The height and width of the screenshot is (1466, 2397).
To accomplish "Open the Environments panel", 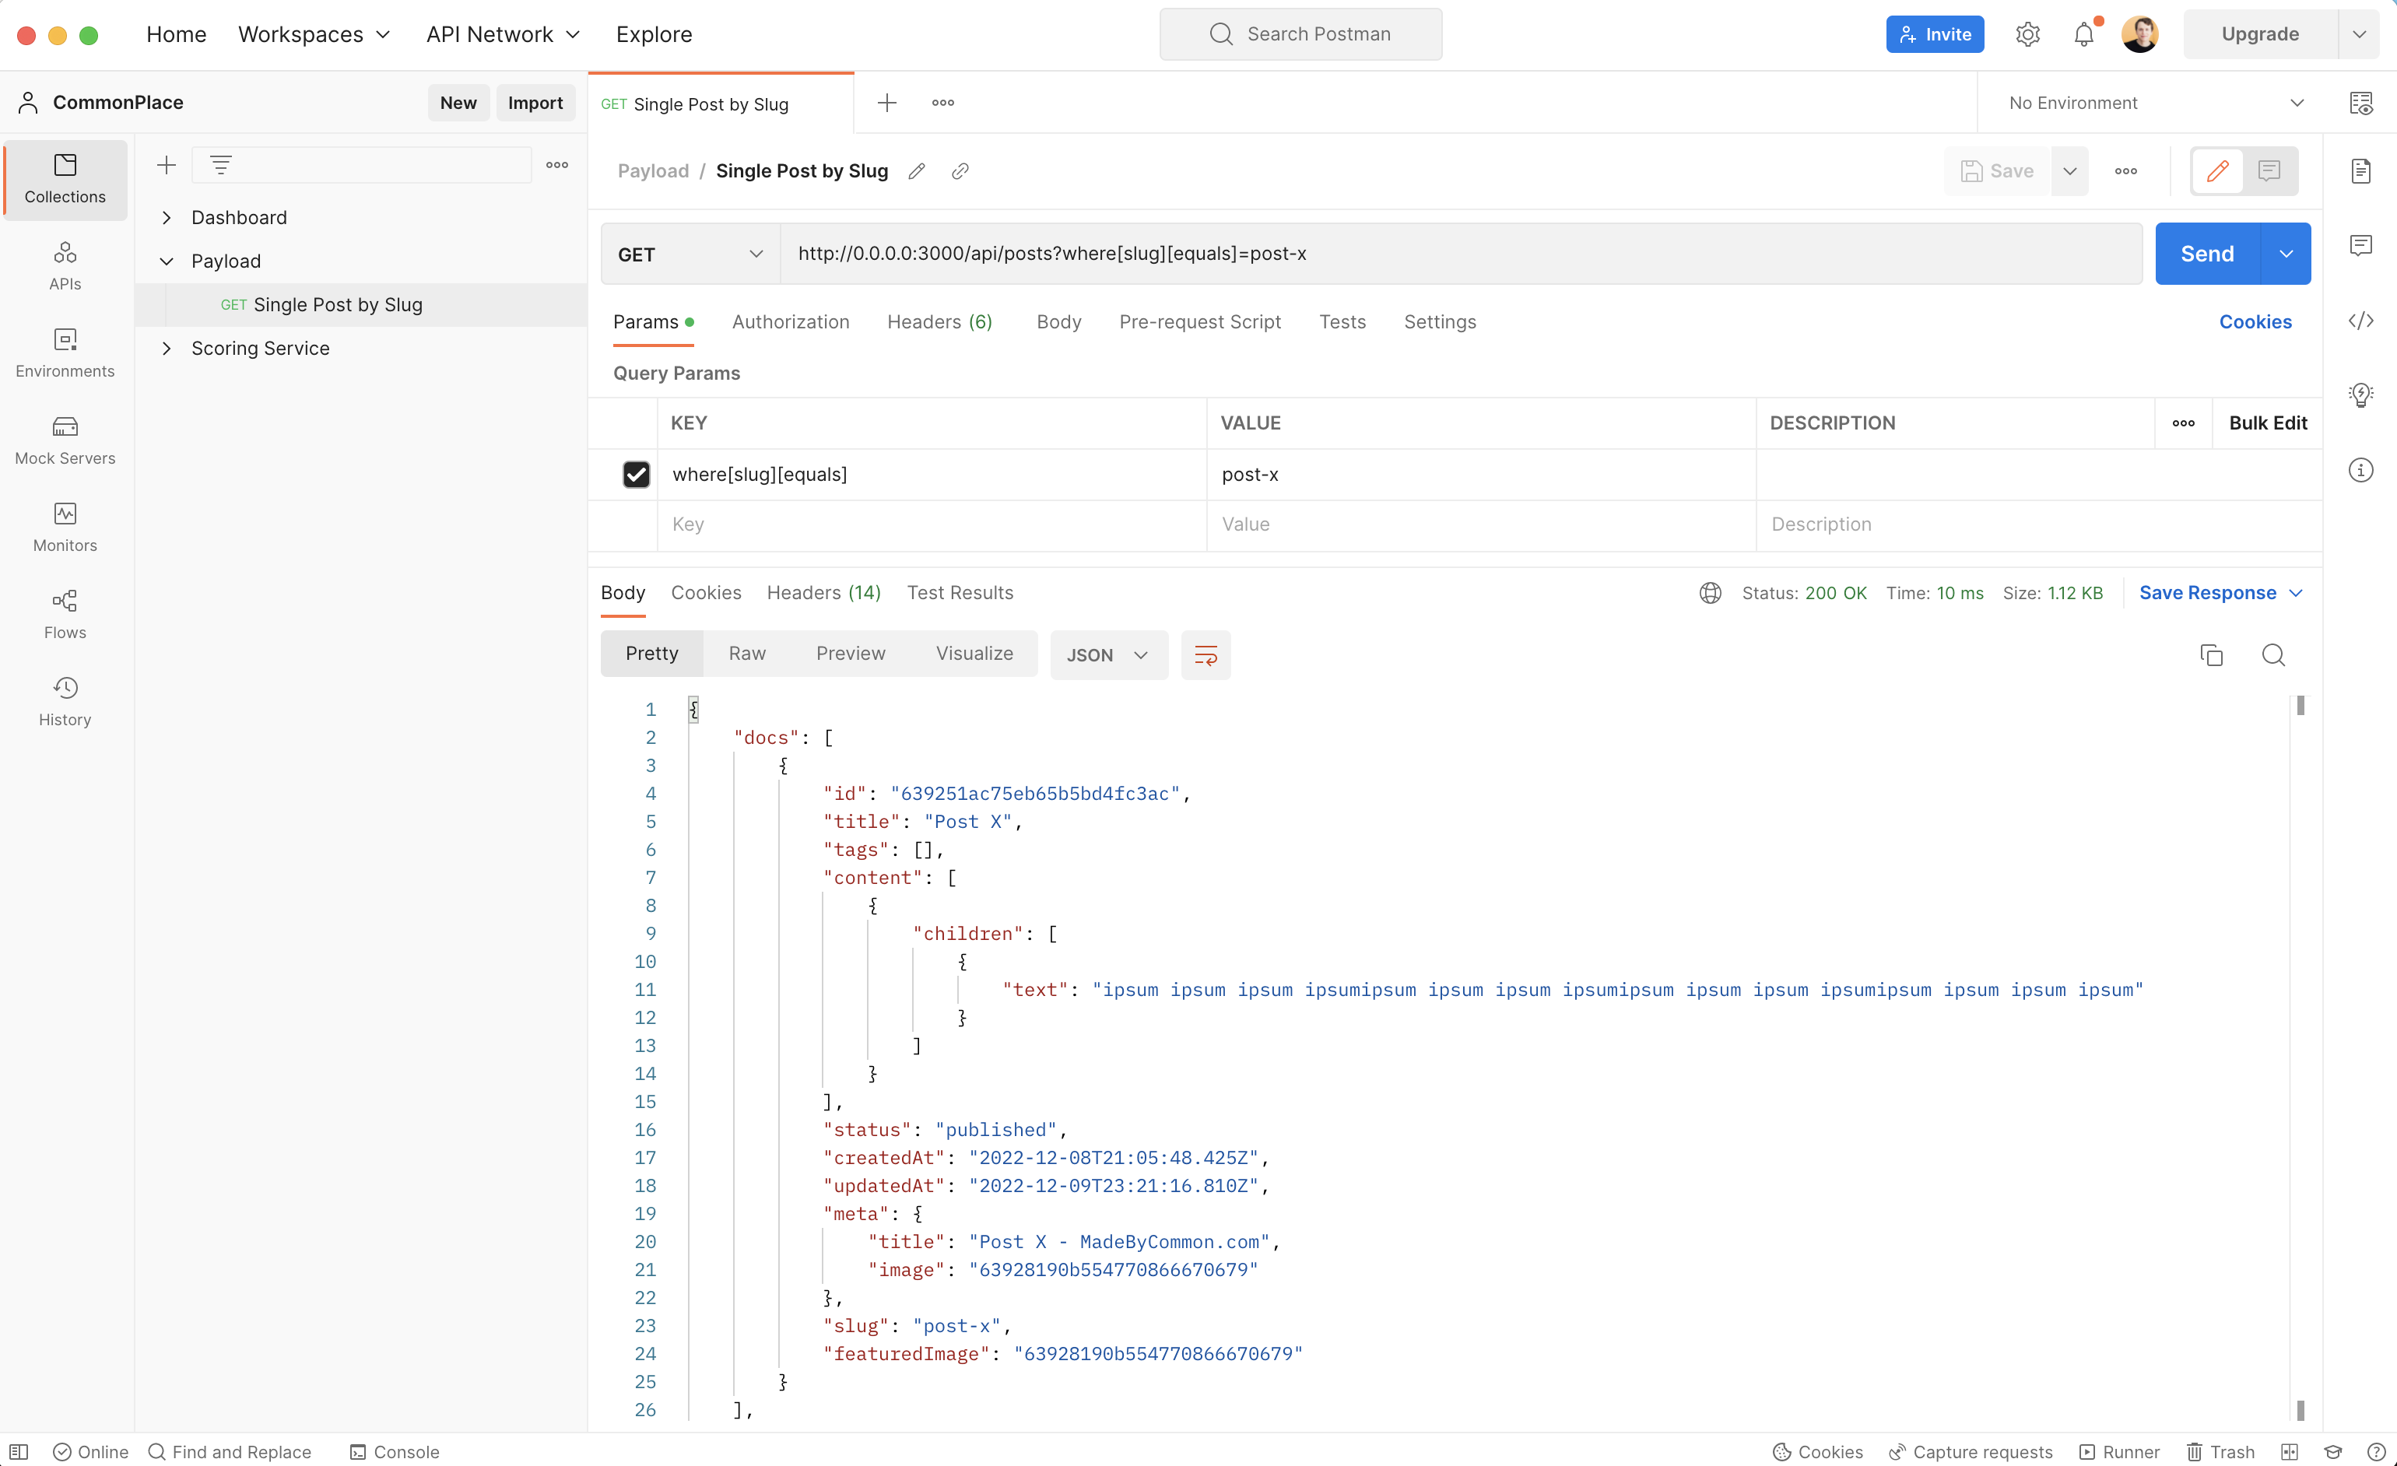I will [x=64, y=352].
